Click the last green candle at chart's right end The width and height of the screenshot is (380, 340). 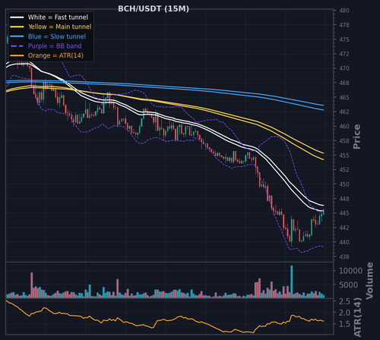pos(324,212)
